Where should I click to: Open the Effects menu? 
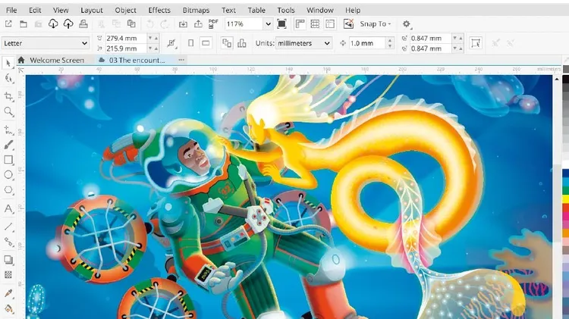[159, 10]
